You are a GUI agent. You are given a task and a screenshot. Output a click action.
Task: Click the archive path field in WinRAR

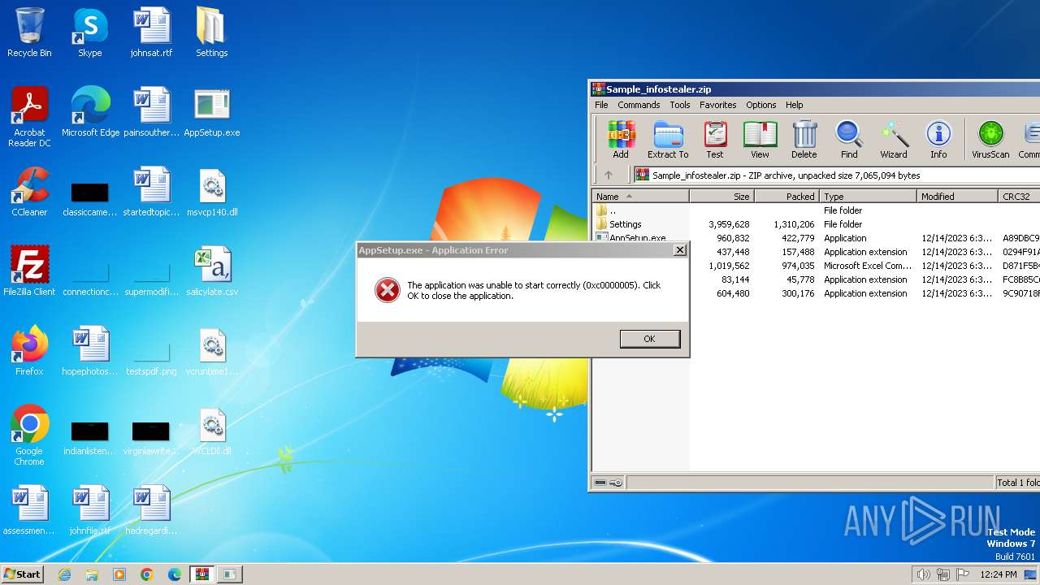(x=837, y=175)
